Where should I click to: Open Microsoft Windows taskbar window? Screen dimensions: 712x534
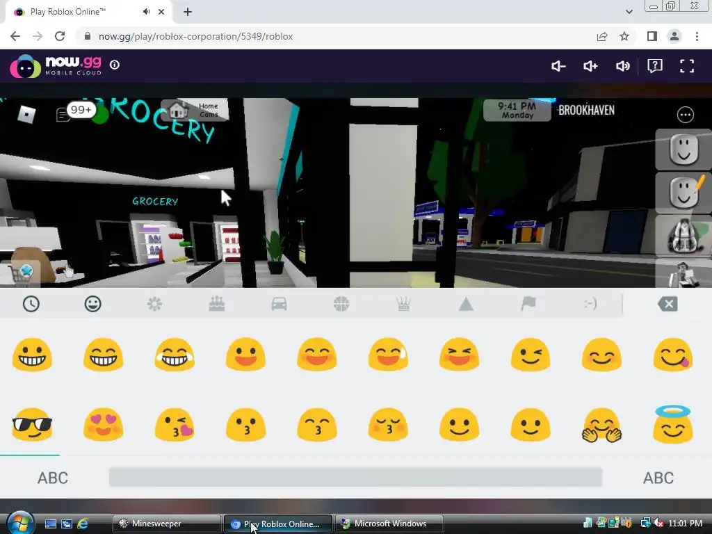389,524
